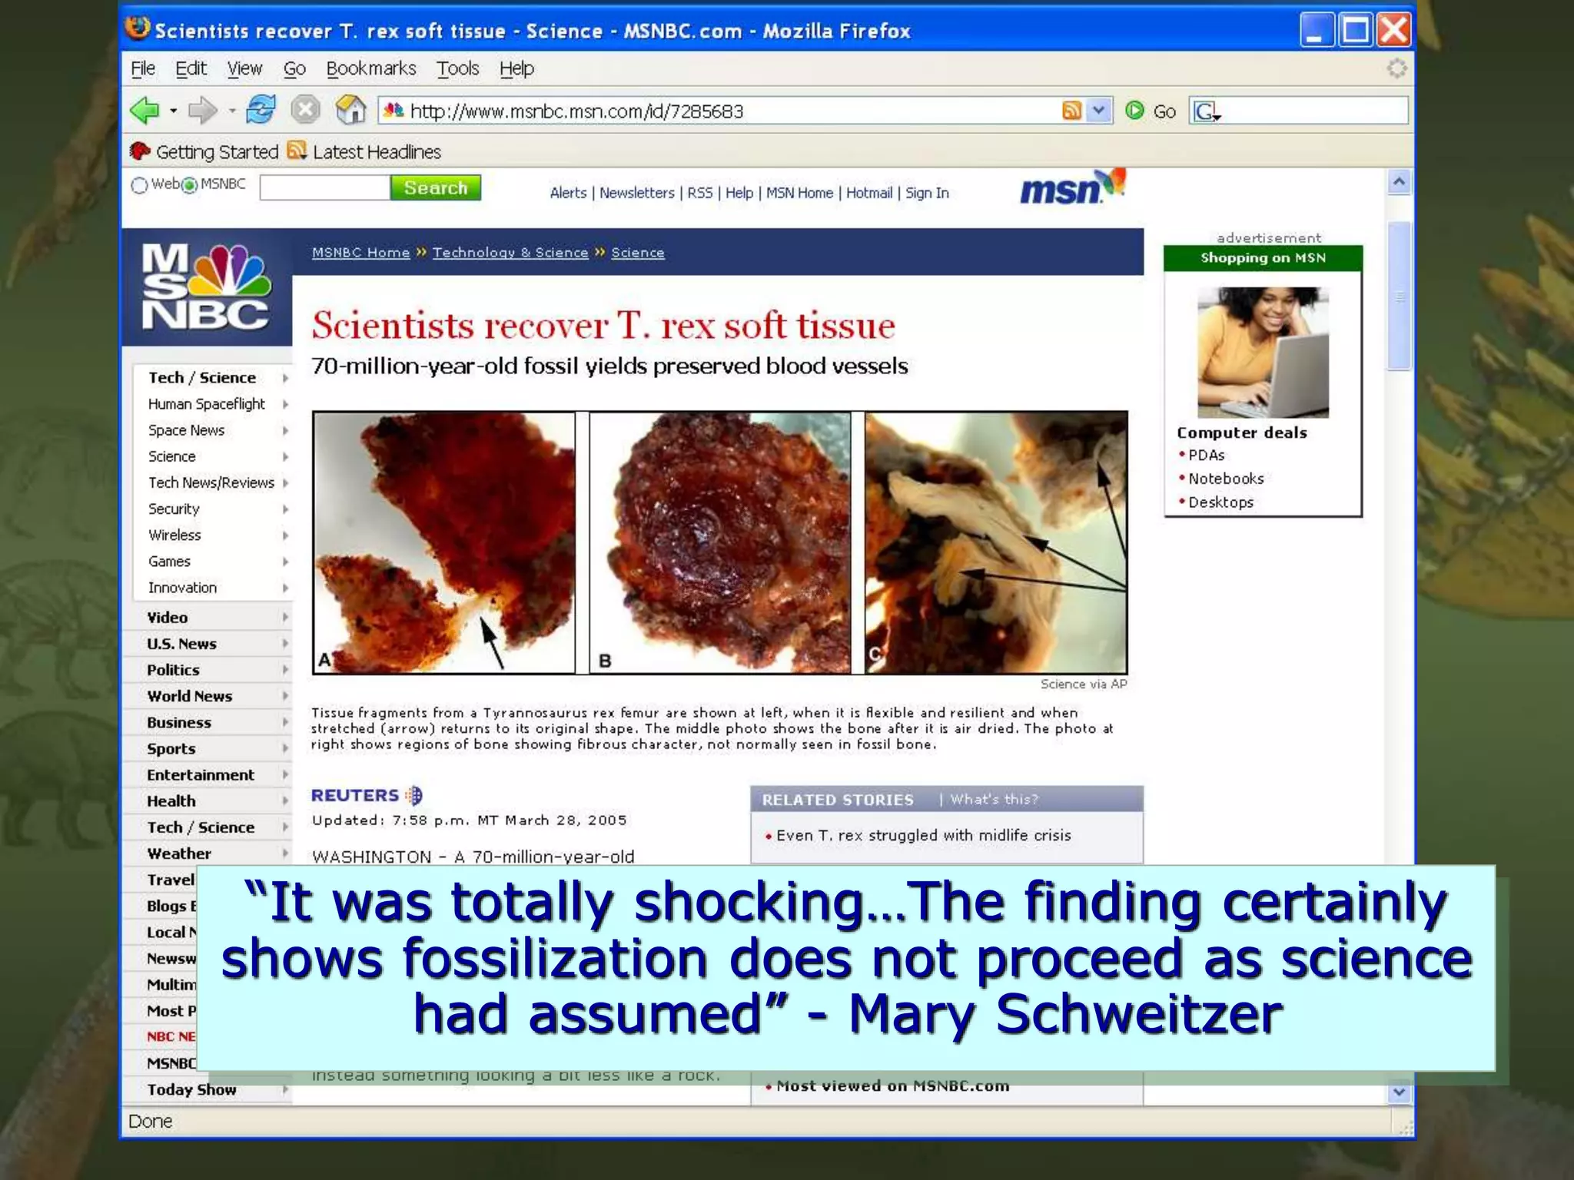Click the Firefox throbber activity icon

tap(1396, 68)
